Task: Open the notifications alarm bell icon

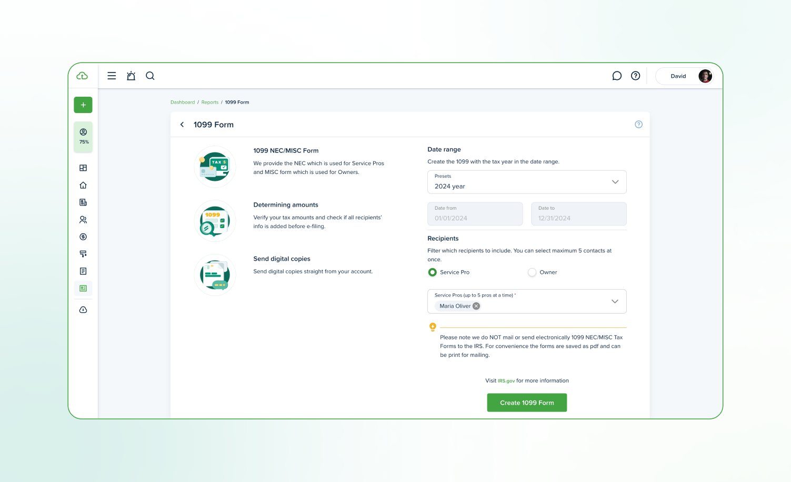Action: pos(131,76)
